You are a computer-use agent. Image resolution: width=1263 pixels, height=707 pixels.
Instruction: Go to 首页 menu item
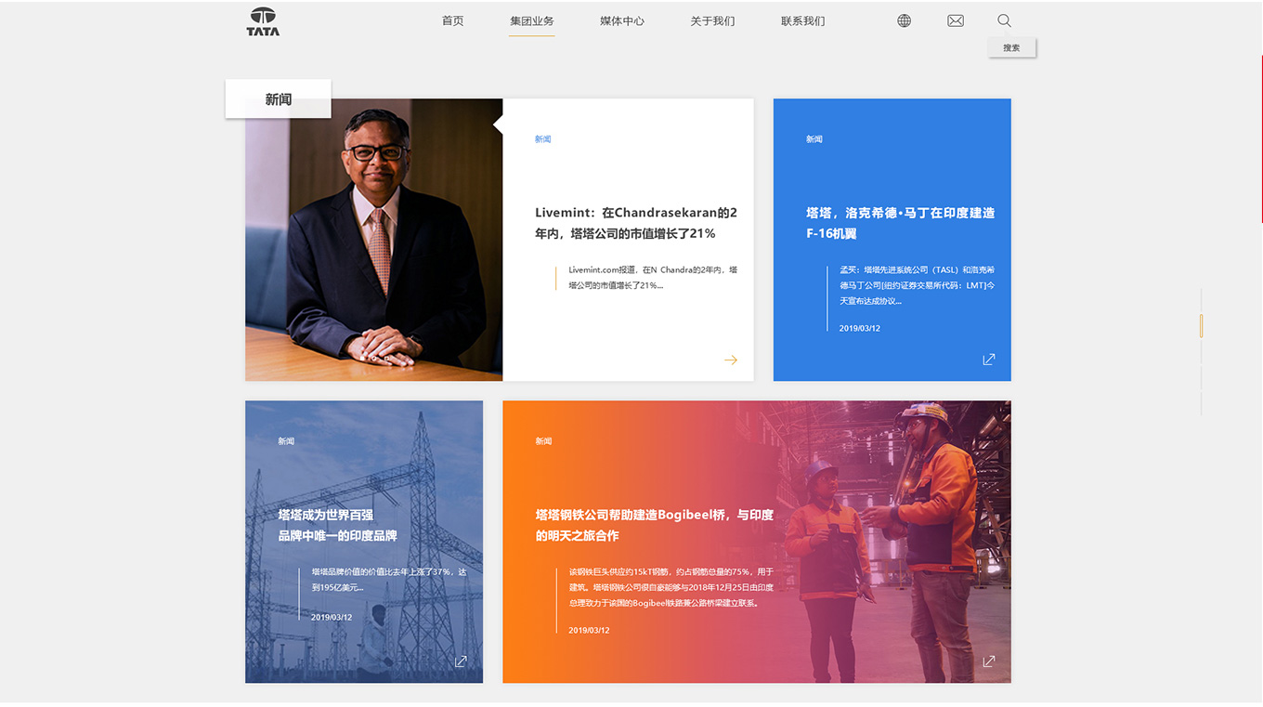[453, 20]
